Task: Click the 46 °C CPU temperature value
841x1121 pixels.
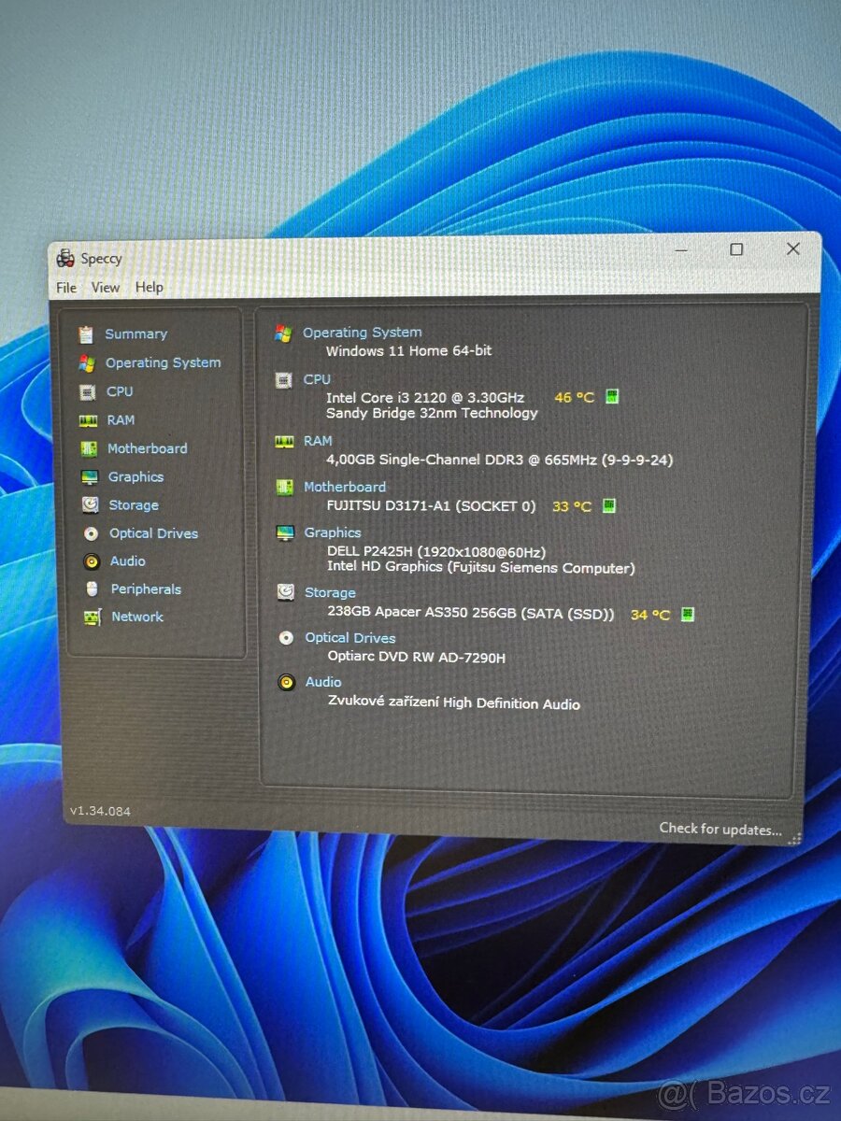Action: (574, 398)
